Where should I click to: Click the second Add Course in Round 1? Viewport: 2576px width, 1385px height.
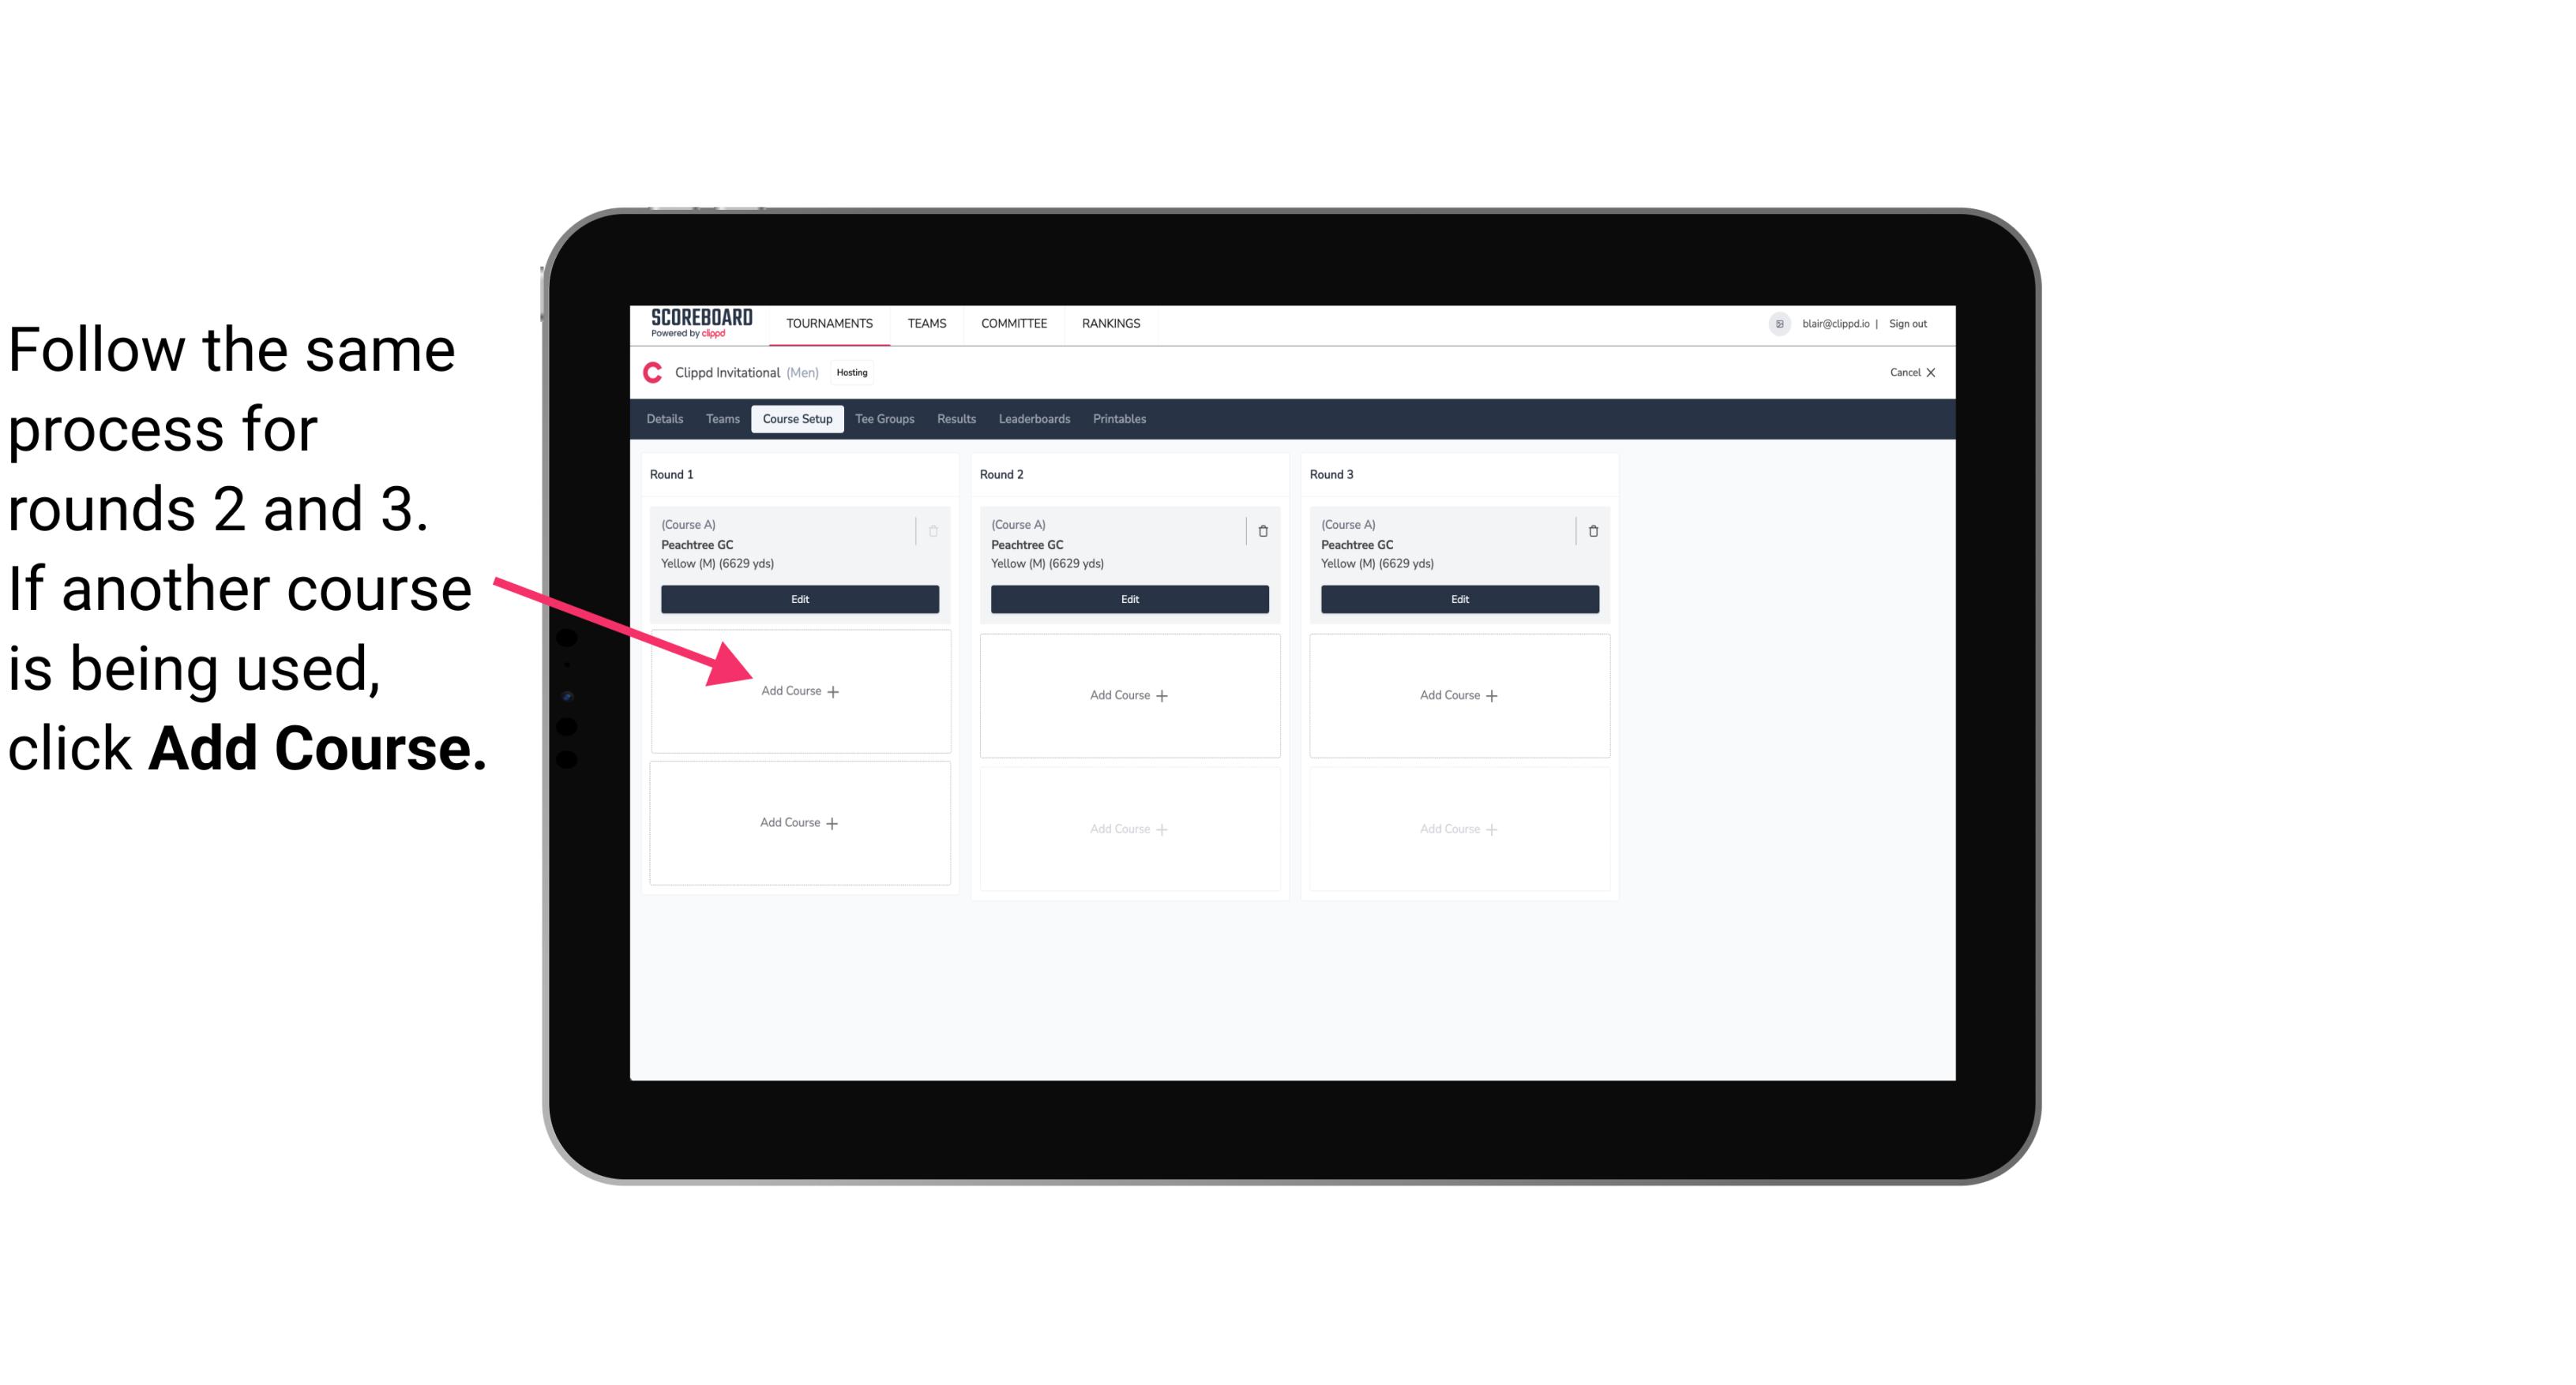[x=798, y=822]
